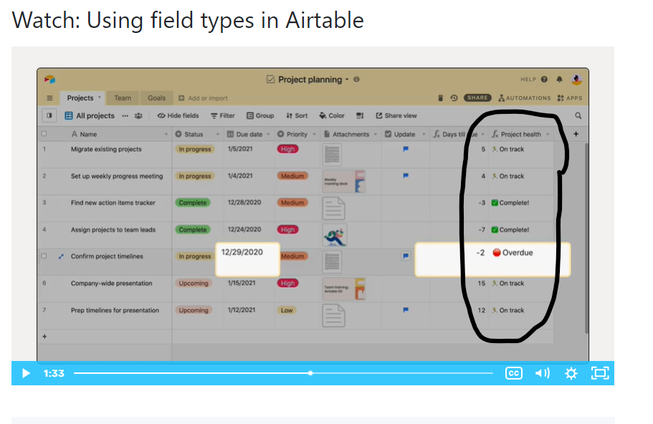Switch to the Goals tab

156,98
